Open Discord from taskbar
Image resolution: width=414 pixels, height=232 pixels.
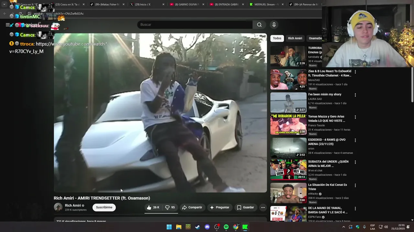[207, 227]
